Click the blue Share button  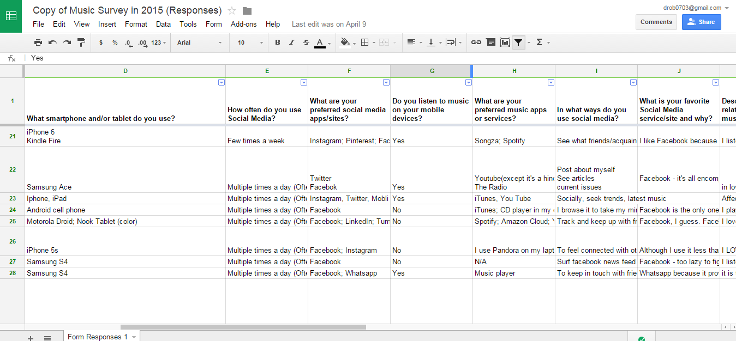(701, 22)
